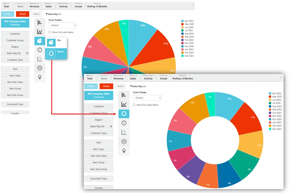Screen dimensions: 289x193
Task: Tick Show Full Label Name in back window
Action: 49,32
